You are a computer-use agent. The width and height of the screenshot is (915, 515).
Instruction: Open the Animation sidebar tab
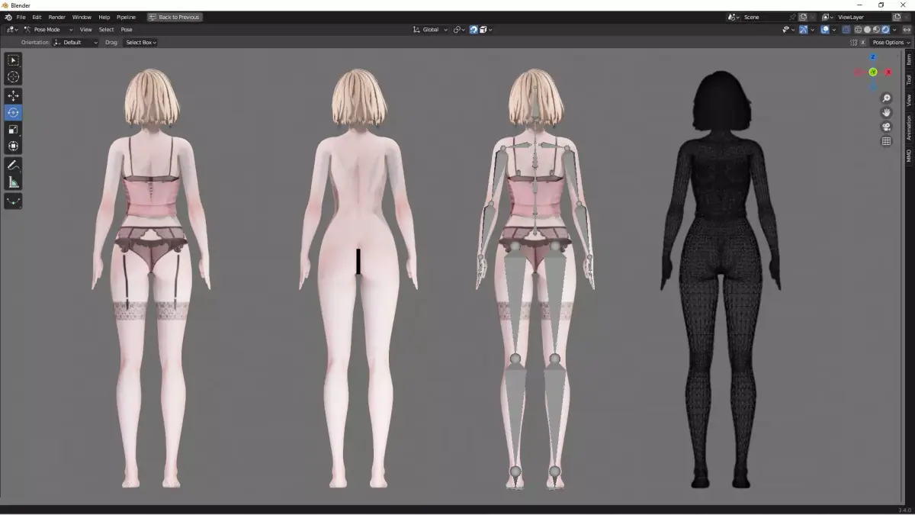point(909,127)
